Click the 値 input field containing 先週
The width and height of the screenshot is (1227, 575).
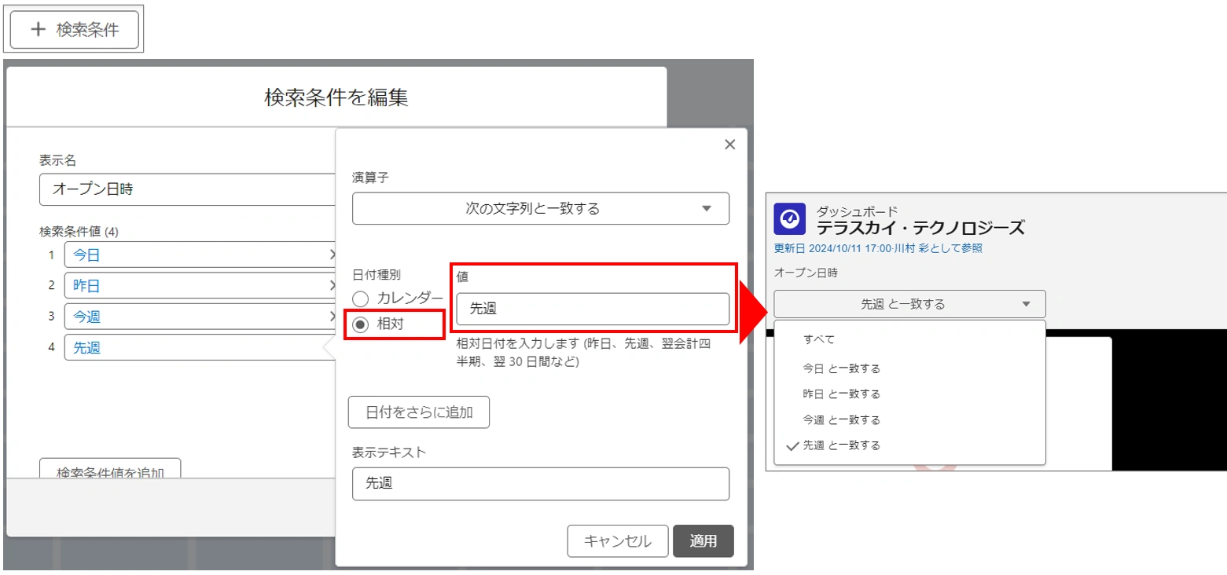[x=593, y=309]
